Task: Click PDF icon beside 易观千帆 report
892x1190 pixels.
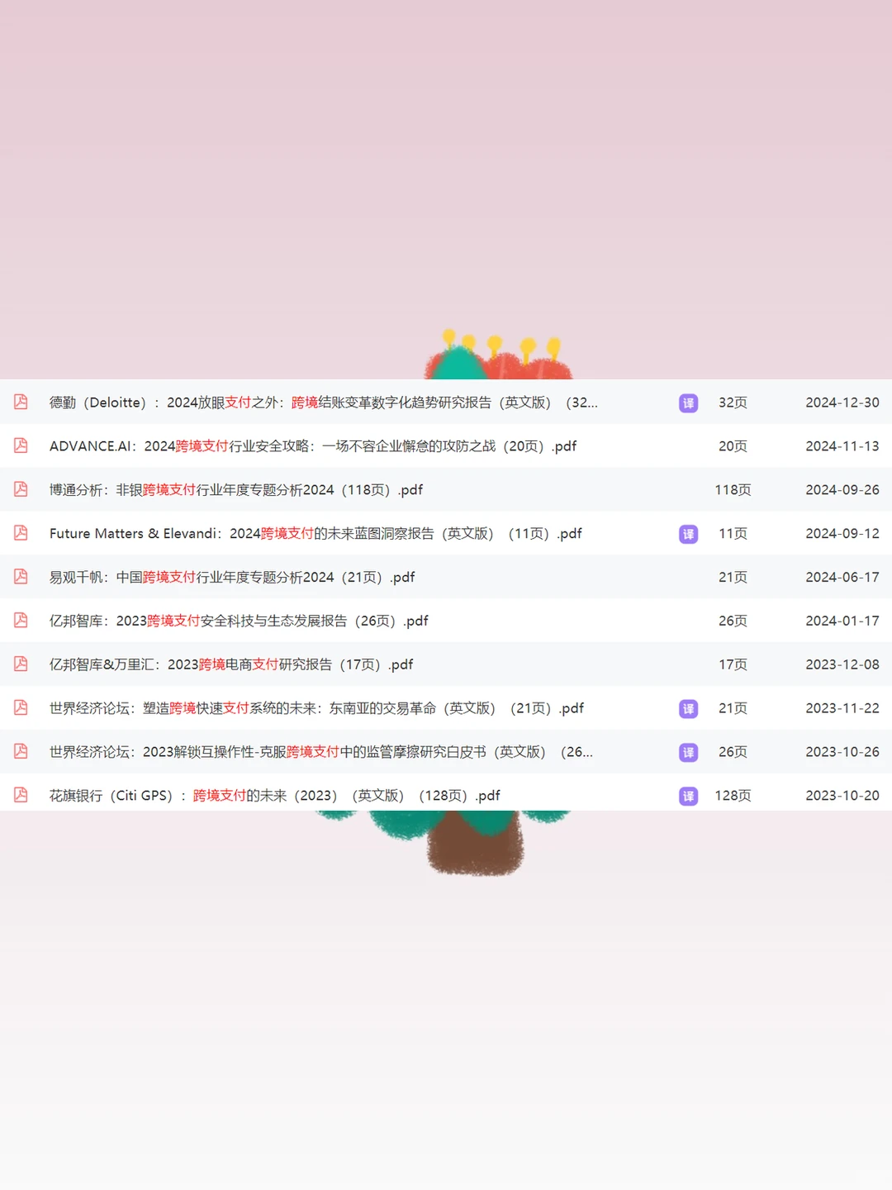Action: click(21, 577)
